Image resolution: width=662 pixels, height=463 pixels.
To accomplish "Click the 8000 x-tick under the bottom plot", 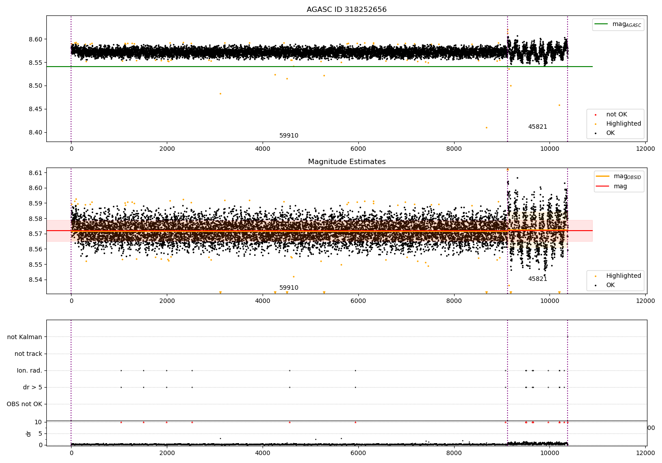I will coord(454,452).
